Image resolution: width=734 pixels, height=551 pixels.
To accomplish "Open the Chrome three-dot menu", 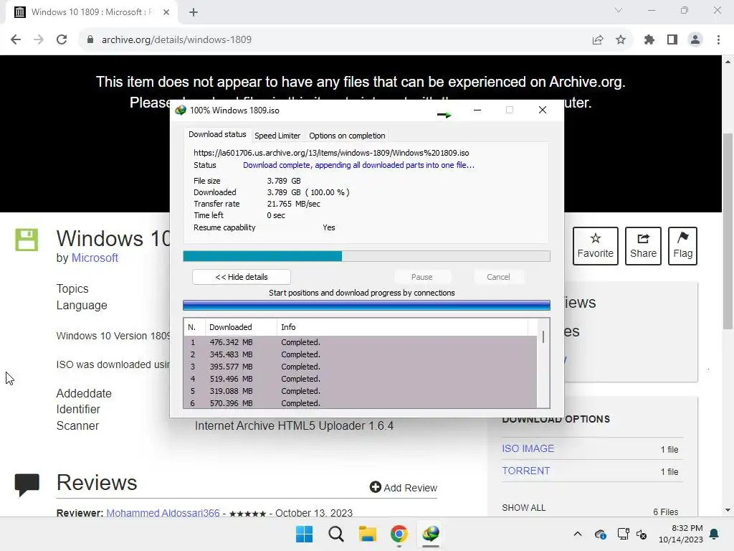I will [718, 40].
